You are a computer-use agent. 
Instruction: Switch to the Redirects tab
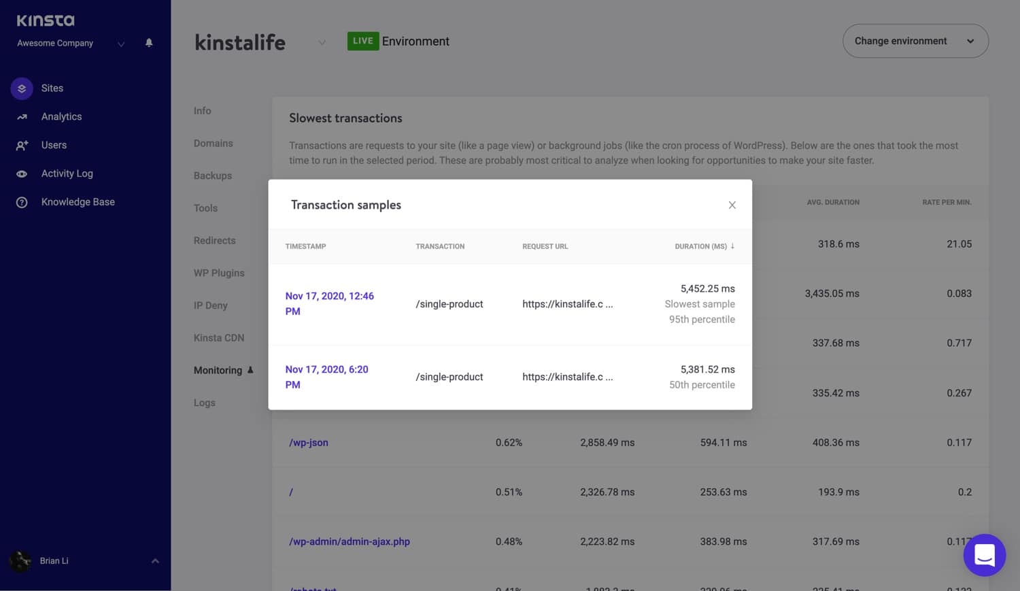click(x=214, y=241)
